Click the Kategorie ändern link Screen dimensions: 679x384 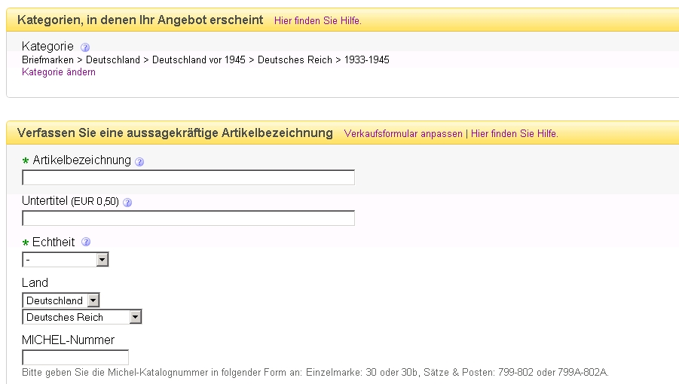point(59,72)
